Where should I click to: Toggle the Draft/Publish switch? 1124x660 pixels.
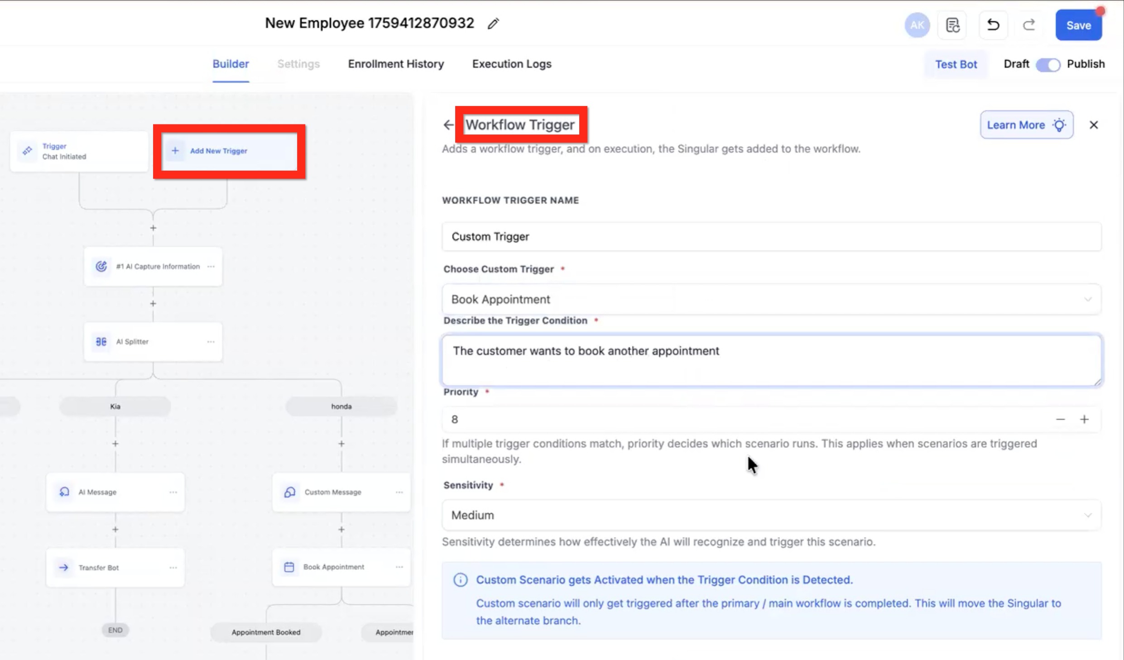(x=1047, y=65)
